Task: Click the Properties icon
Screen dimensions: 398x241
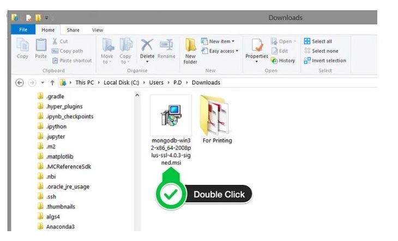Action: 257,45
